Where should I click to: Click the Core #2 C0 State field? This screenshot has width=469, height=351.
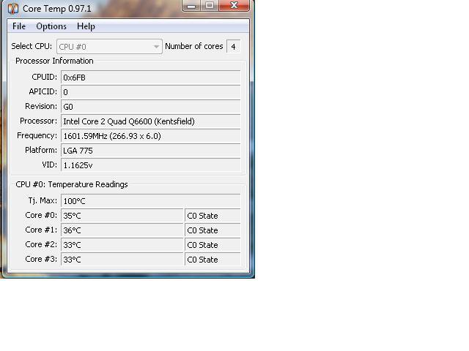click(x=213, y=245)
